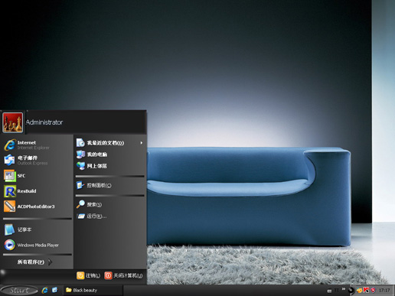Viewport: 395px width, 296px height.
Task: Click the show desktop quick launch icon
Action: (x=54, y=290)
